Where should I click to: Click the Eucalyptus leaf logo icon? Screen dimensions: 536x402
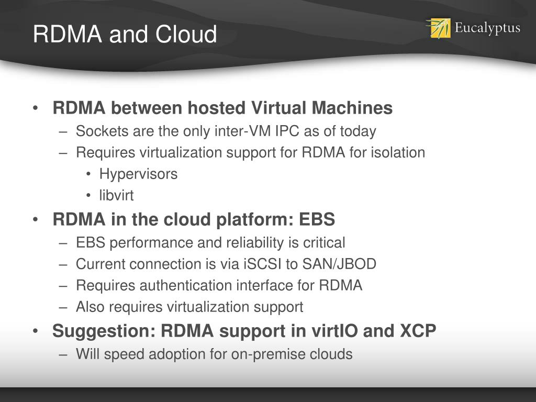(439, 28)
